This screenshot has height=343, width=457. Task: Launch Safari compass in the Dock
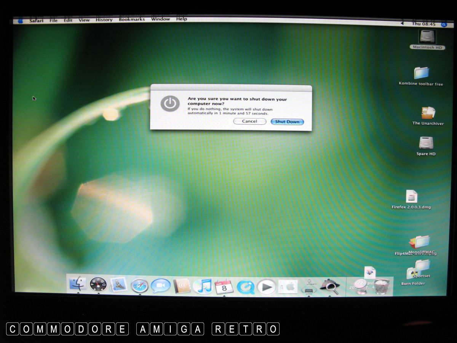point(139,285)
